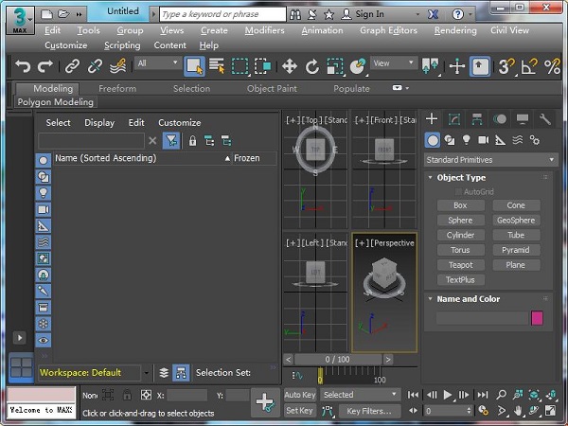Sort by Name (Sorted Ascending) column header
The height and width of the screenshot is (426, 568).
[x=142, y=158]
